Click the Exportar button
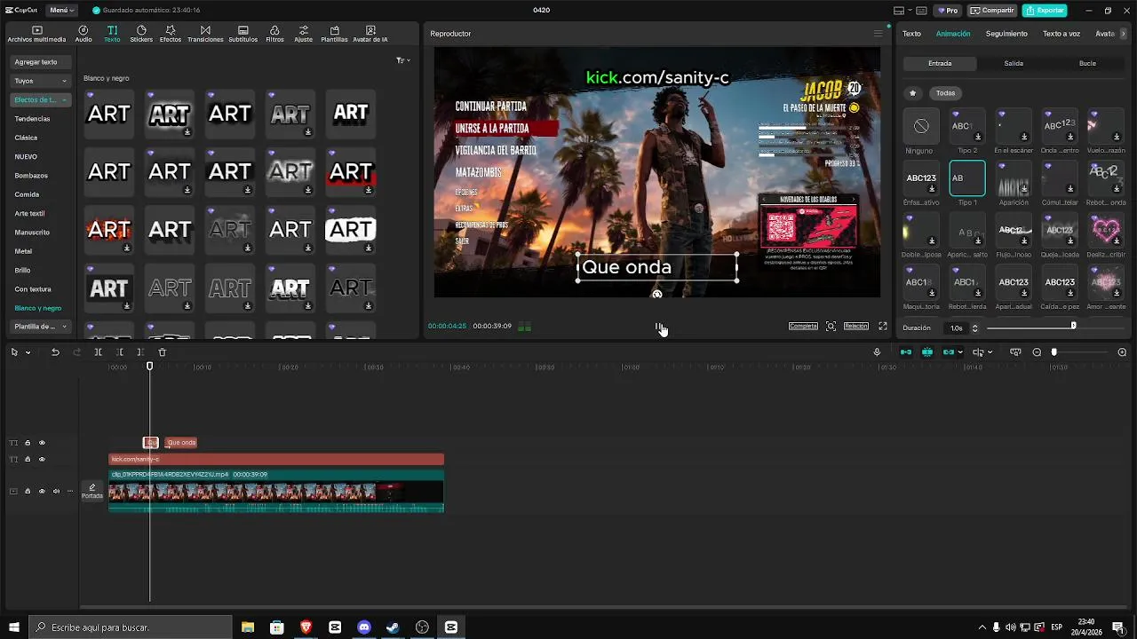 tap(1045, 11)
